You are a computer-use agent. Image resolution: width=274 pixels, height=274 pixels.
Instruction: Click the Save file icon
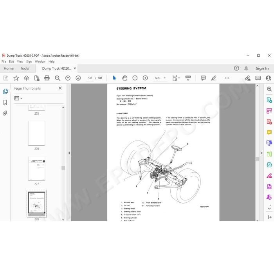pyautogui.click(x=6, y=78)
